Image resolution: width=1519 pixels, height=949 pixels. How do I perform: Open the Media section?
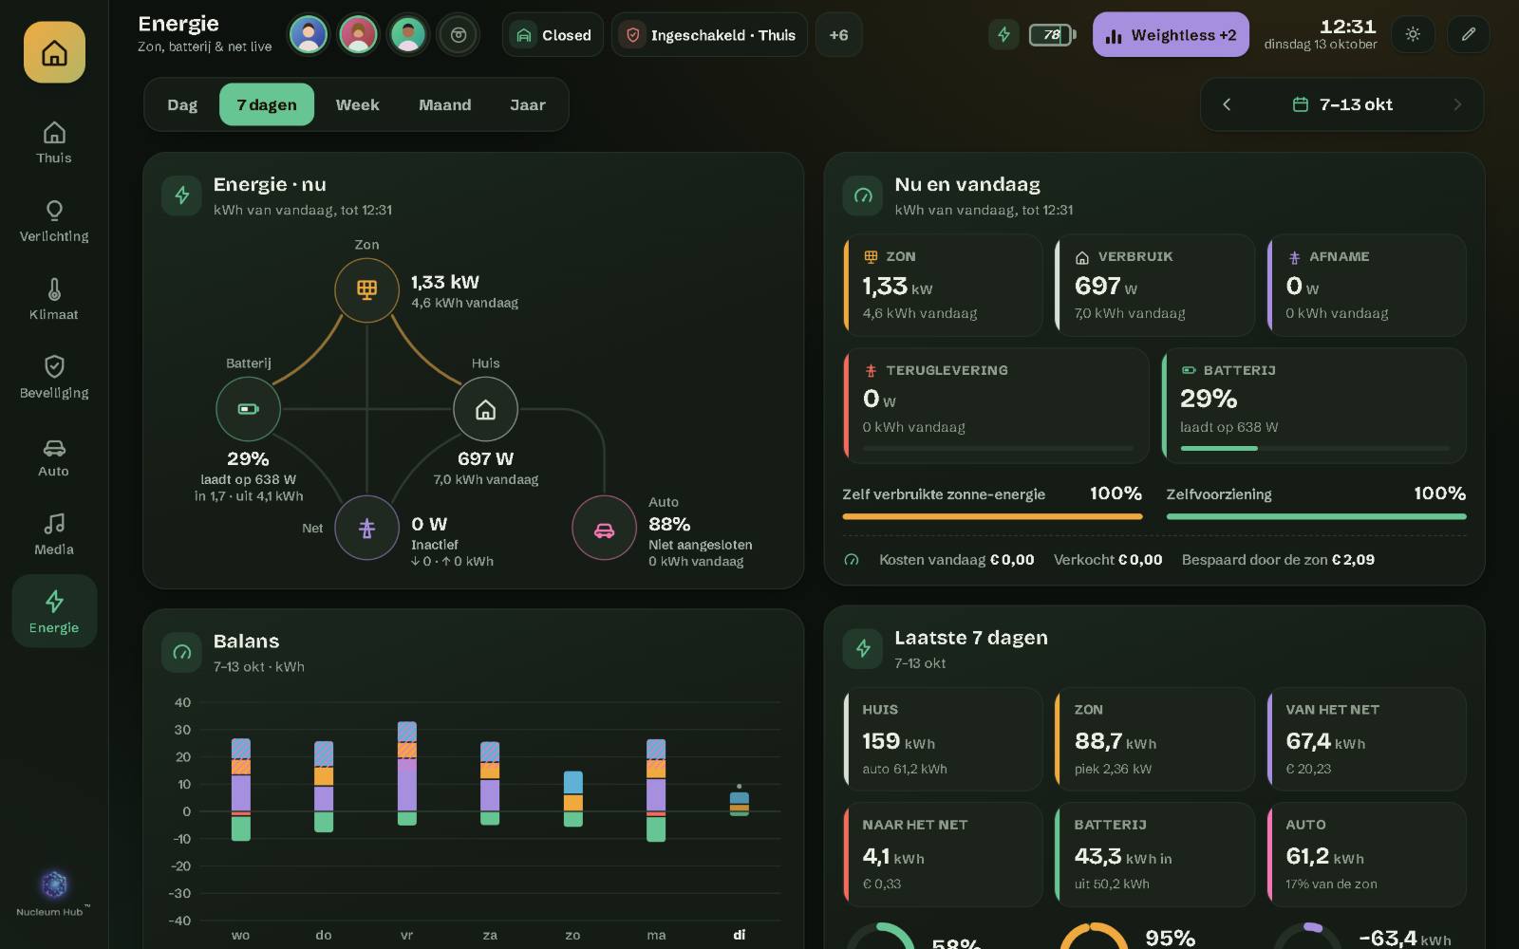(54, 534)
